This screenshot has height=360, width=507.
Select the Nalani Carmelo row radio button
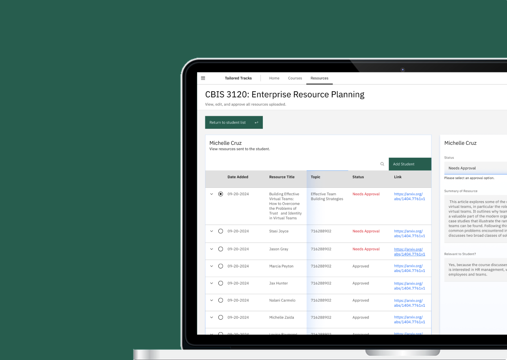coord(221,301)
